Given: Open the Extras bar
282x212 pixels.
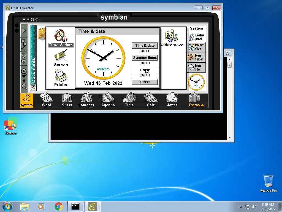Looking at the screenshot, I should (196, 100).
